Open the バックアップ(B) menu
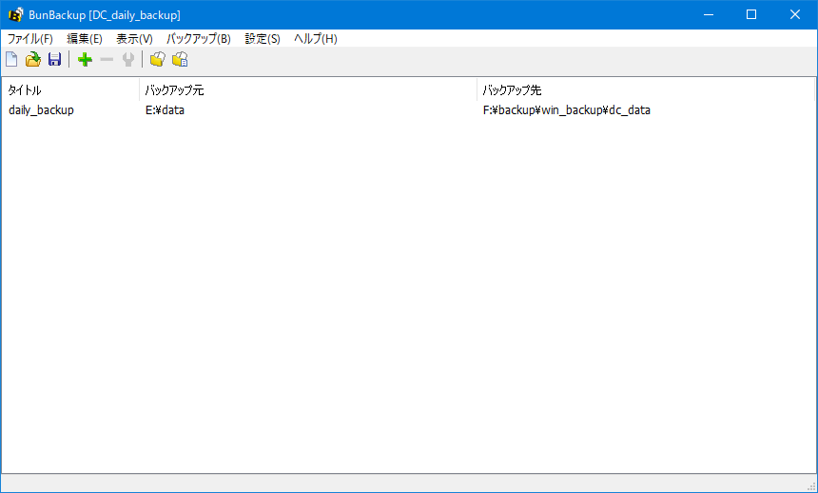This screenshot has width=818, height=493. point(199,39)
